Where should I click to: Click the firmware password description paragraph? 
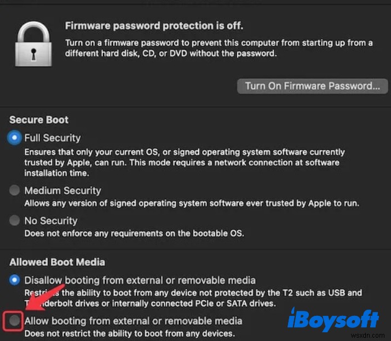click(x=219, y=48)
